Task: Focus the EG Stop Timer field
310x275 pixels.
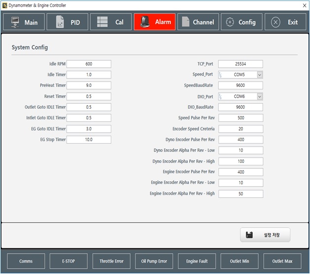Action: pos(89,140)
